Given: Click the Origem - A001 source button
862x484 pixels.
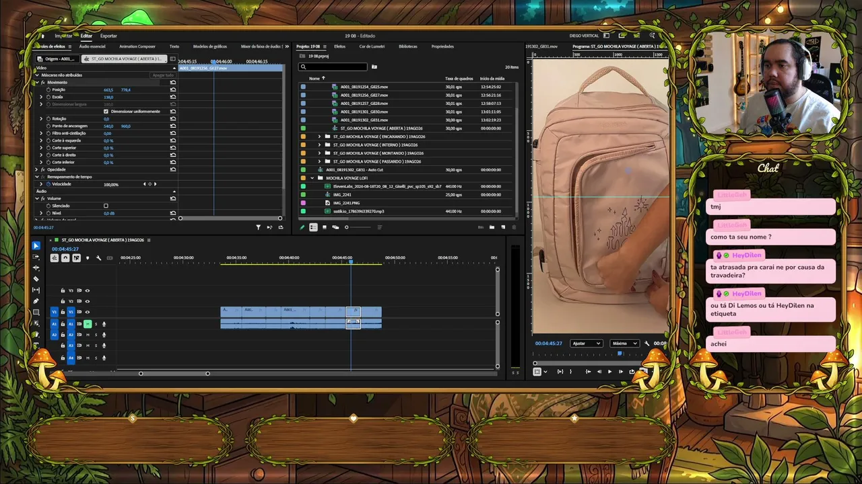Looking at the screenshot, I should point(57,58).
